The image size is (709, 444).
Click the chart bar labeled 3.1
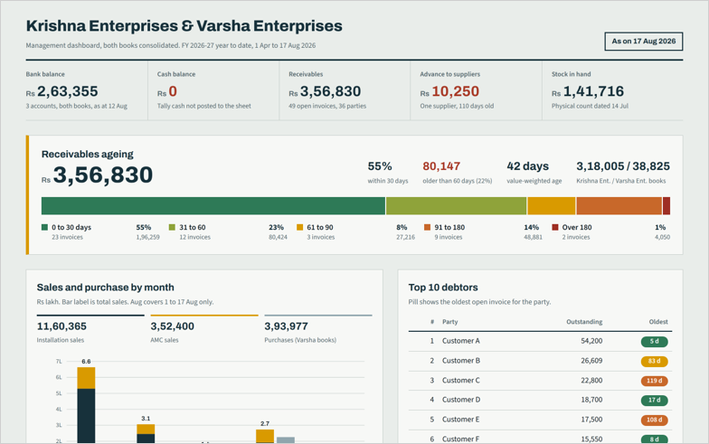click(146, 434)
